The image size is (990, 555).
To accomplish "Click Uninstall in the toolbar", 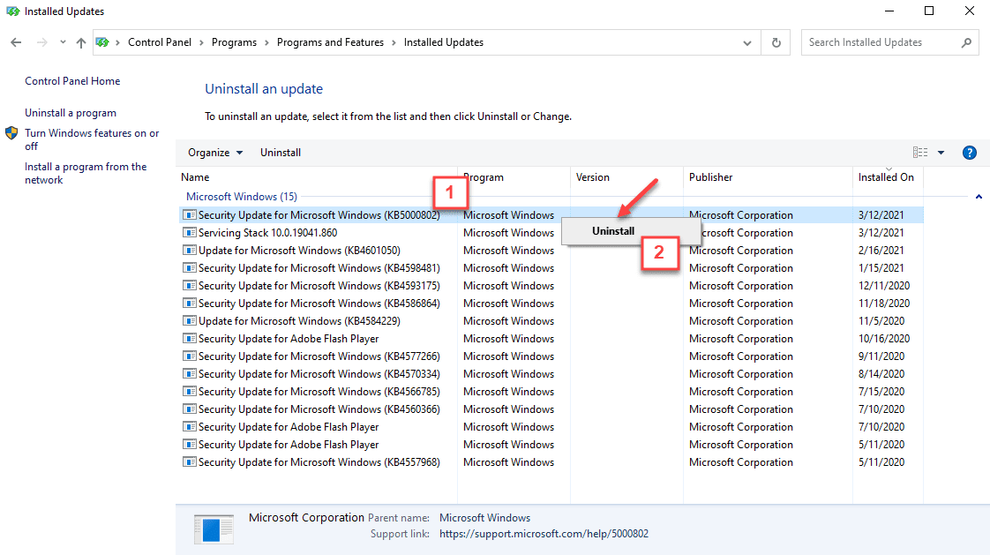I will 281,152.
